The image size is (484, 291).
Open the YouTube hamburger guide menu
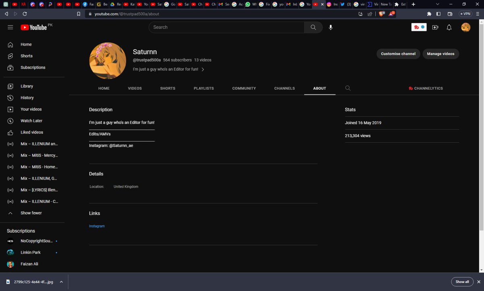click(10, 27)
